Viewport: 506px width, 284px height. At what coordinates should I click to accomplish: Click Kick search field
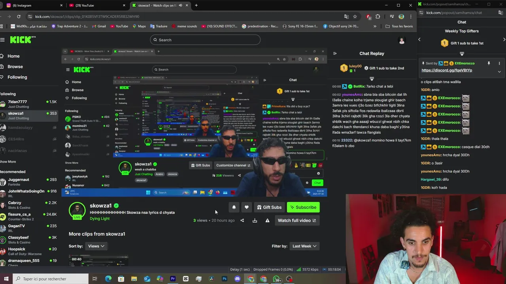tap(205, 40)
